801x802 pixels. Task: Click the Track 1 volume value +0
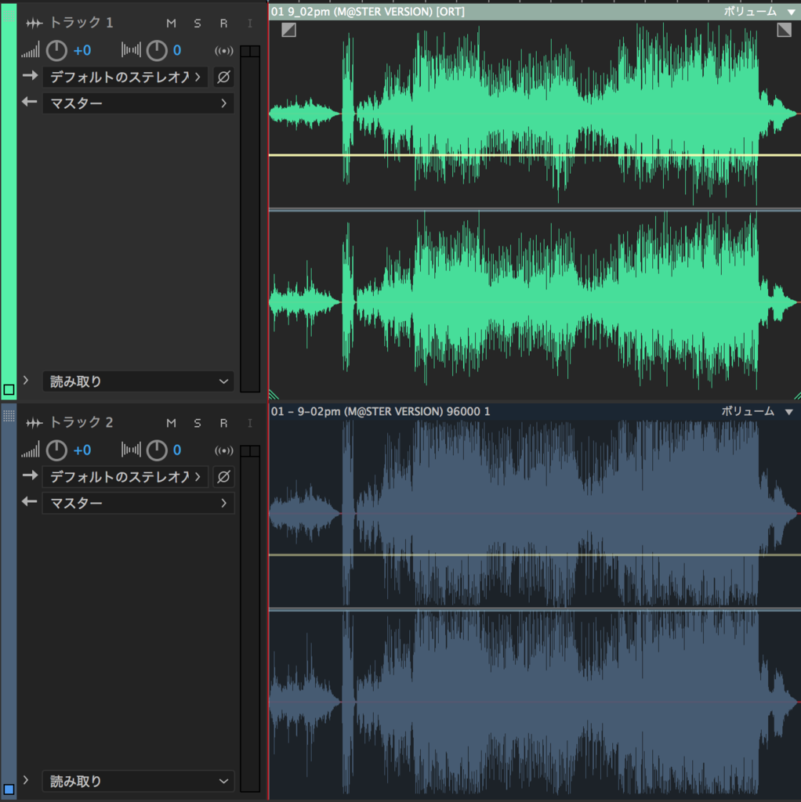82,50
